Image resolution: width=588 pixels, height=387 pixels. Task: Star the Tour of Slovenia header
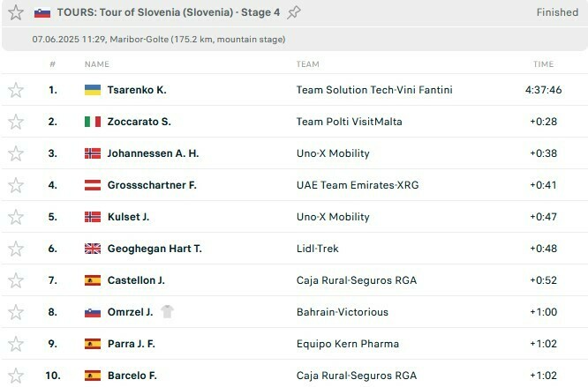click(x=15, y=12)
